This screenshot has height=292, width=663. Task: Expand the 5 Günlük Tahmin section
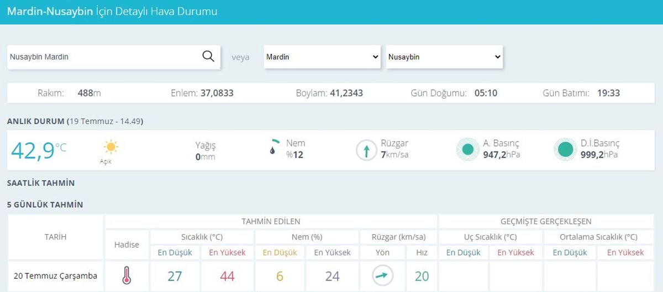pos(45,204)
